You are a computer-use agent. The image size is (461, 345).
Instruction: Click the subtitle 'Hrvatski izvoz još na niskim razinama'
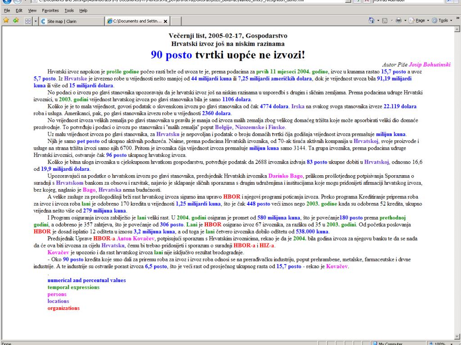228,44
